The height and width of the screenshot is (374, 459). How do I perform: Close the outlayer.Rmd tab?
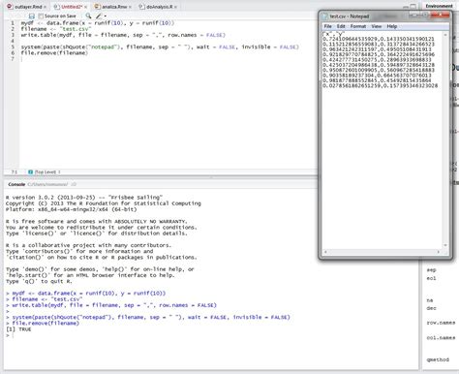[45, 7]
